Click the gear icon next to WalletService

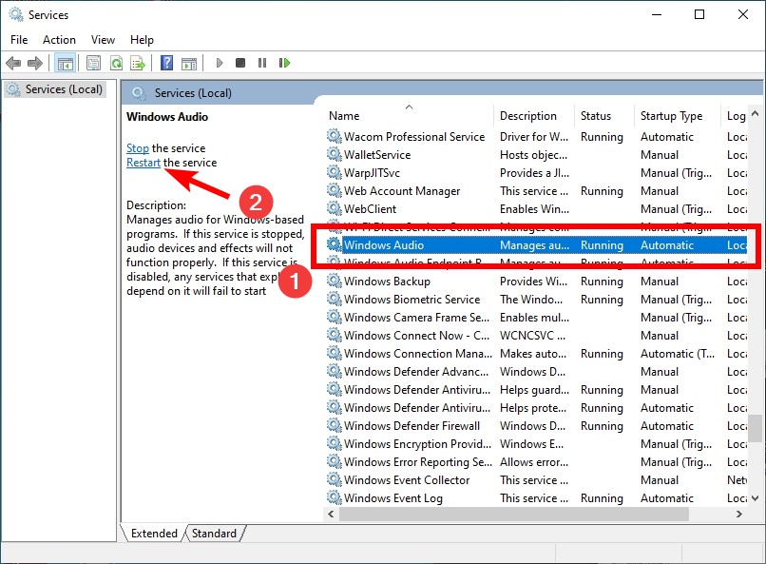(335, 154)
